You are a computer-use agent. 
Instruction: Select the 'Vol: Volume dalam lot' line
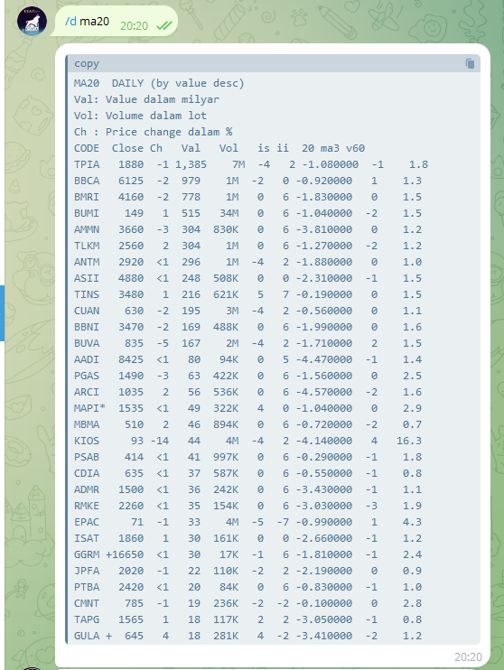coord(140,116)
